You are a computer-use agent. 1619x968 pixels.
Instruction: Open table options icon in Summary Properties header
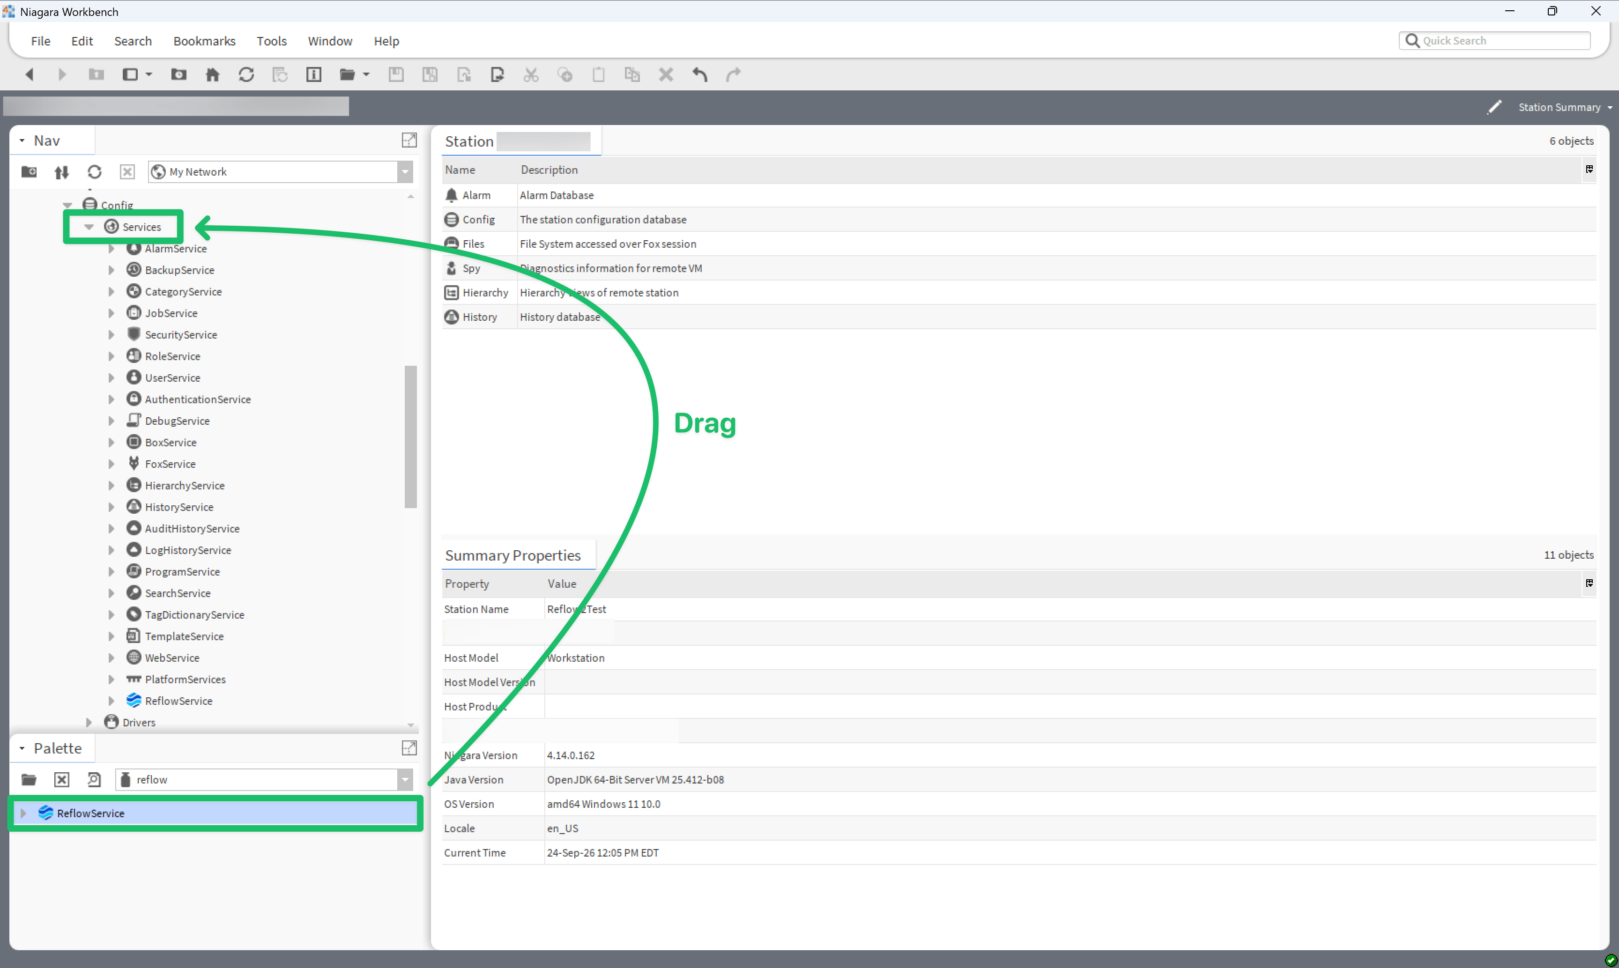[1589, 583]
